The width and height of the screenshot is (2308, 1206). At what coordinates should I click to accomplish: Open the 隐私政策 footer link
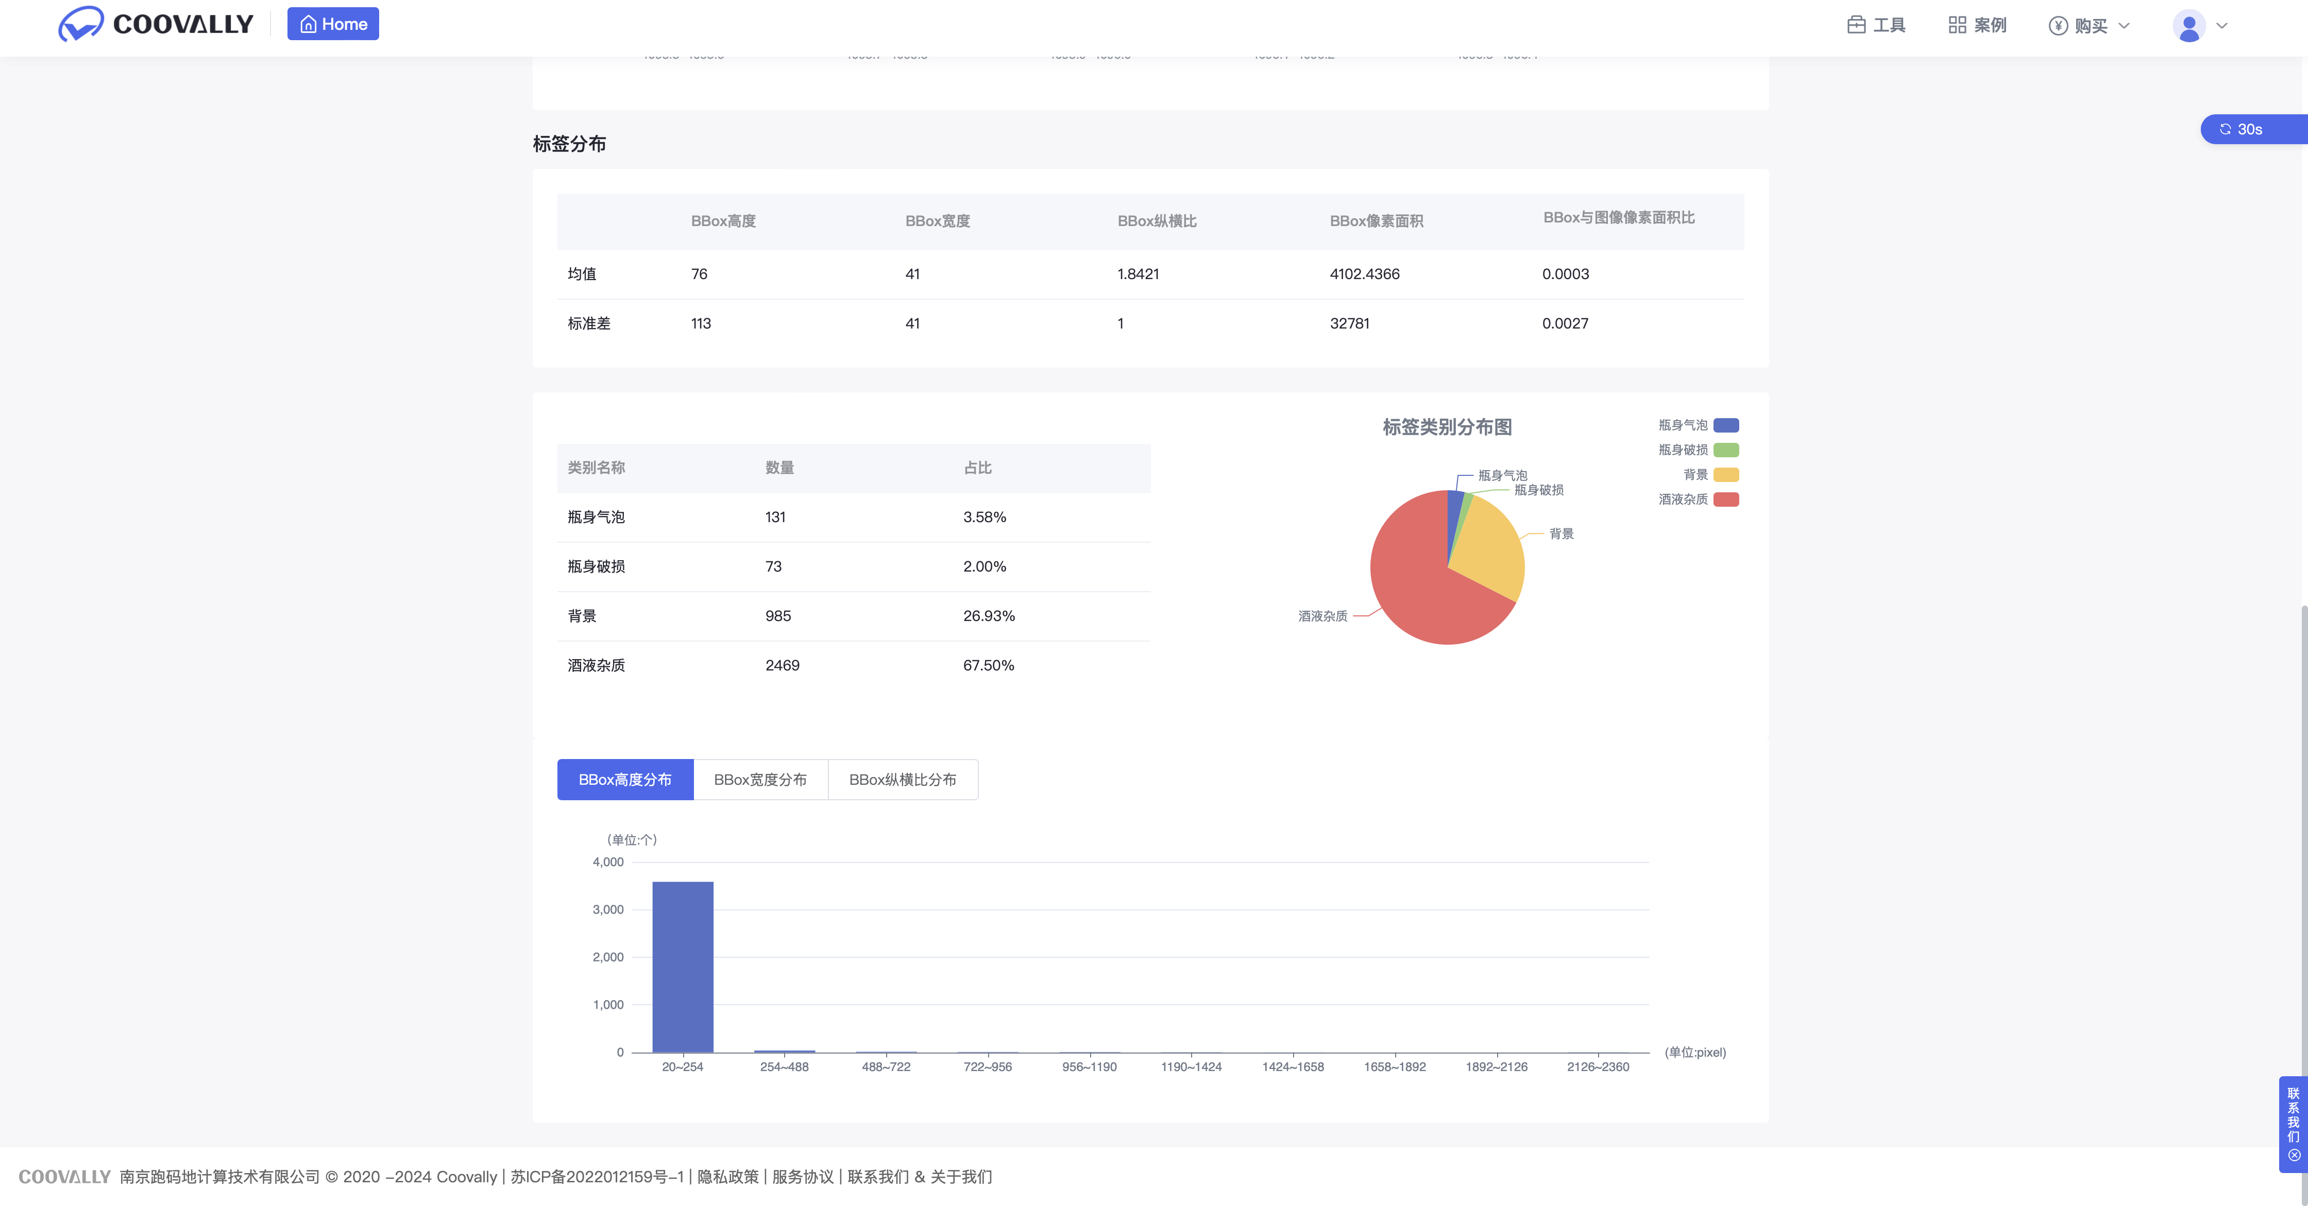click(x=727, y=1177)
